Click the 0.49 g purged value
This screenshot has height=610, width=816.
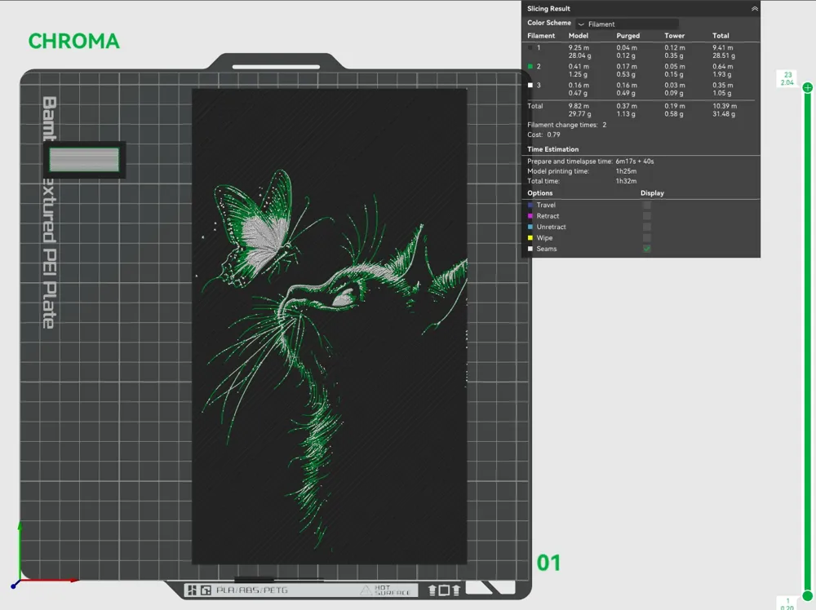coord(626,93)
